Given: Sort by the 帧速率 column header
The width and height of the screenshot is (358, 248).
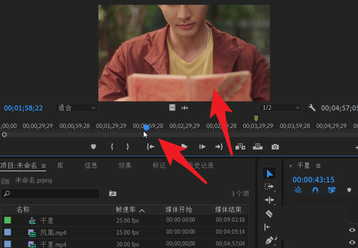Looking at the screenshot, I should [125, 209].
